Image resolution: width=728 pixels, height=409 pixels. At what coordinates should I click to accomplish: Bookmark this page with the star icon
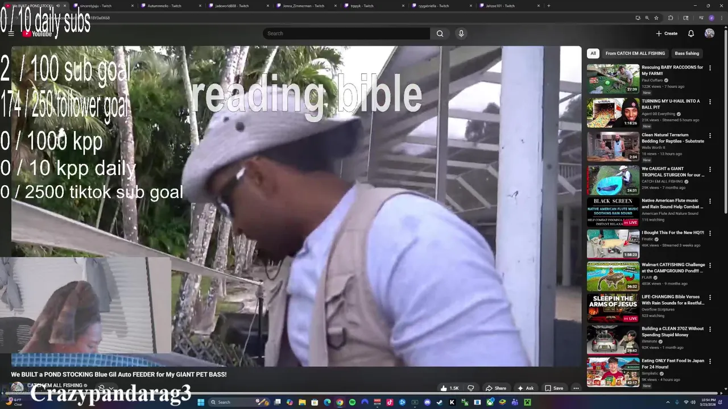coord(656,18)
